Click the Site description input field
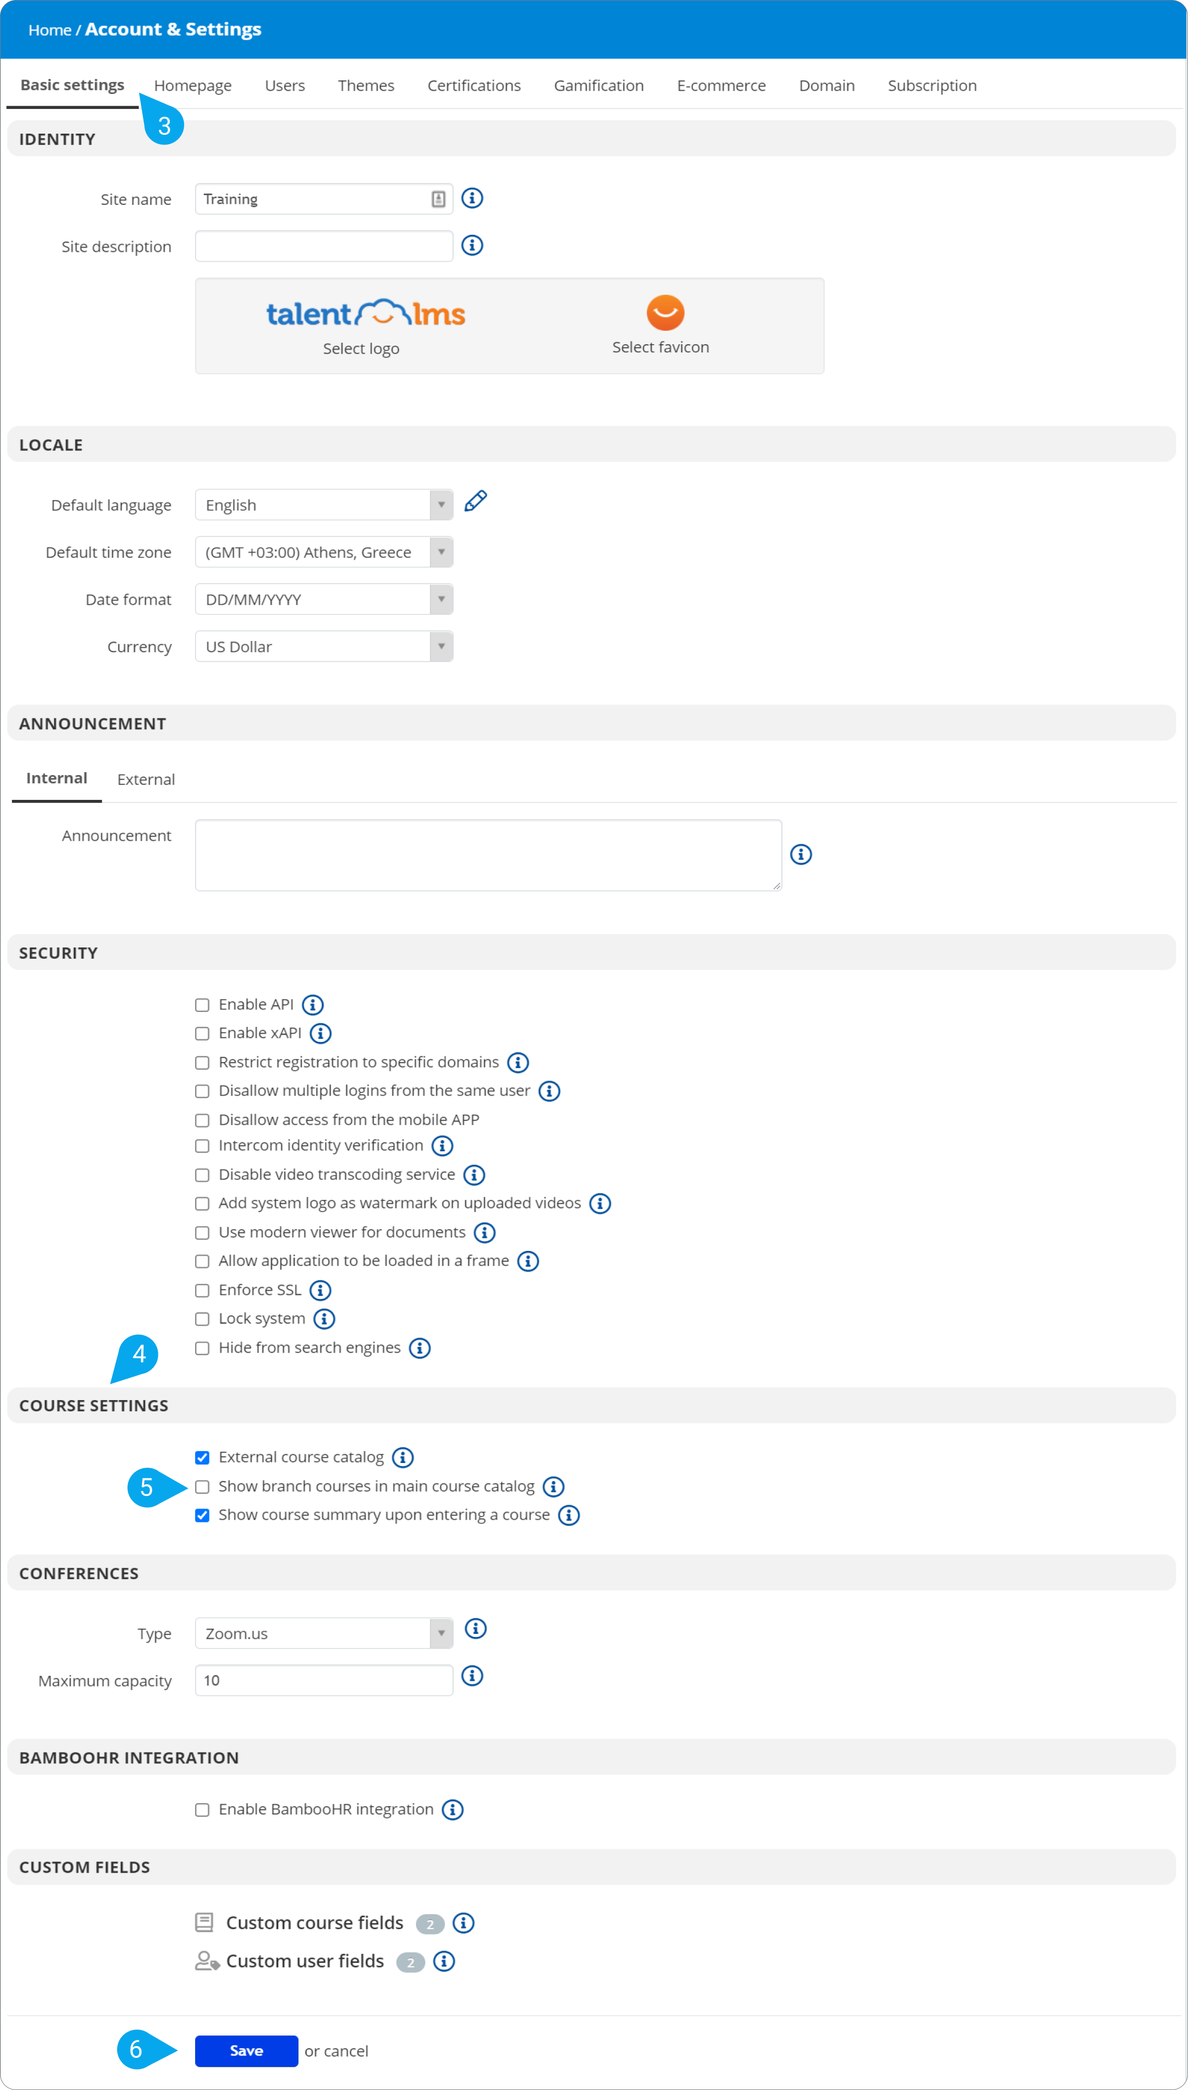This screenshot has height=2090, width=1188. pyautogui.click(x=324, y=246)
